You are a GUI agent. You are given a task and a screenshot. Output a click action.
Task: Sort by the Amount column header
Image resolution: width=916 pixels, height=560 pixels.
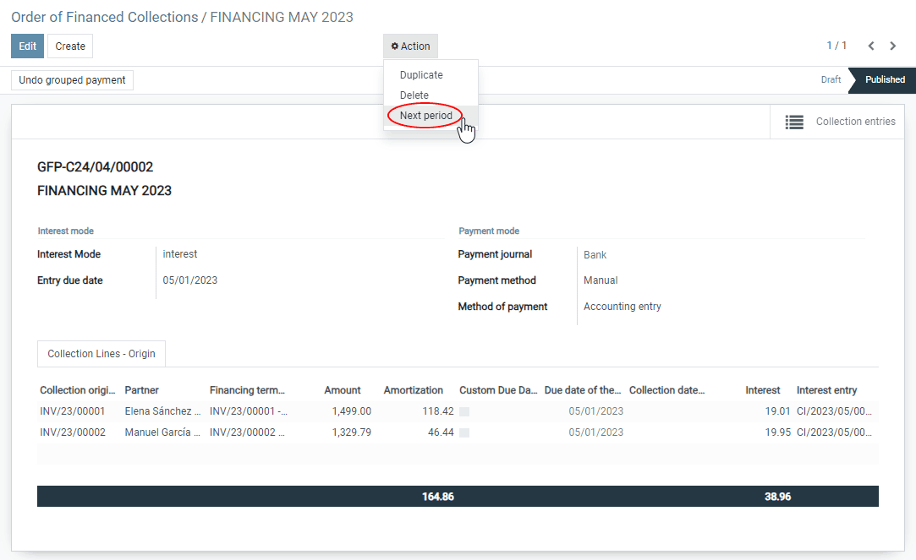[342, 390]
